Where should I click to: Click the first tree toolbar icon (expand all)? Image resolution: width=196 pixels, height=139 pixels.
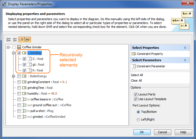pos(9,40)
